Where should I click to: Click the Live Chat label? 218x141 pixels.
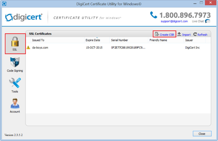point(198,21)
